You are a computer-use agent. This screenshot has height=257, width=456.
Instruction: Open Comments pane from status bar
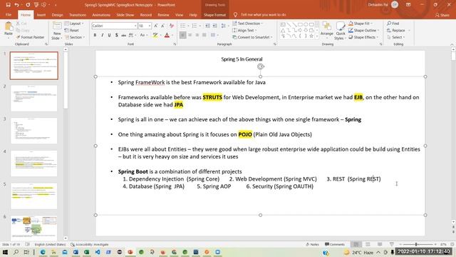coord(335,244)
